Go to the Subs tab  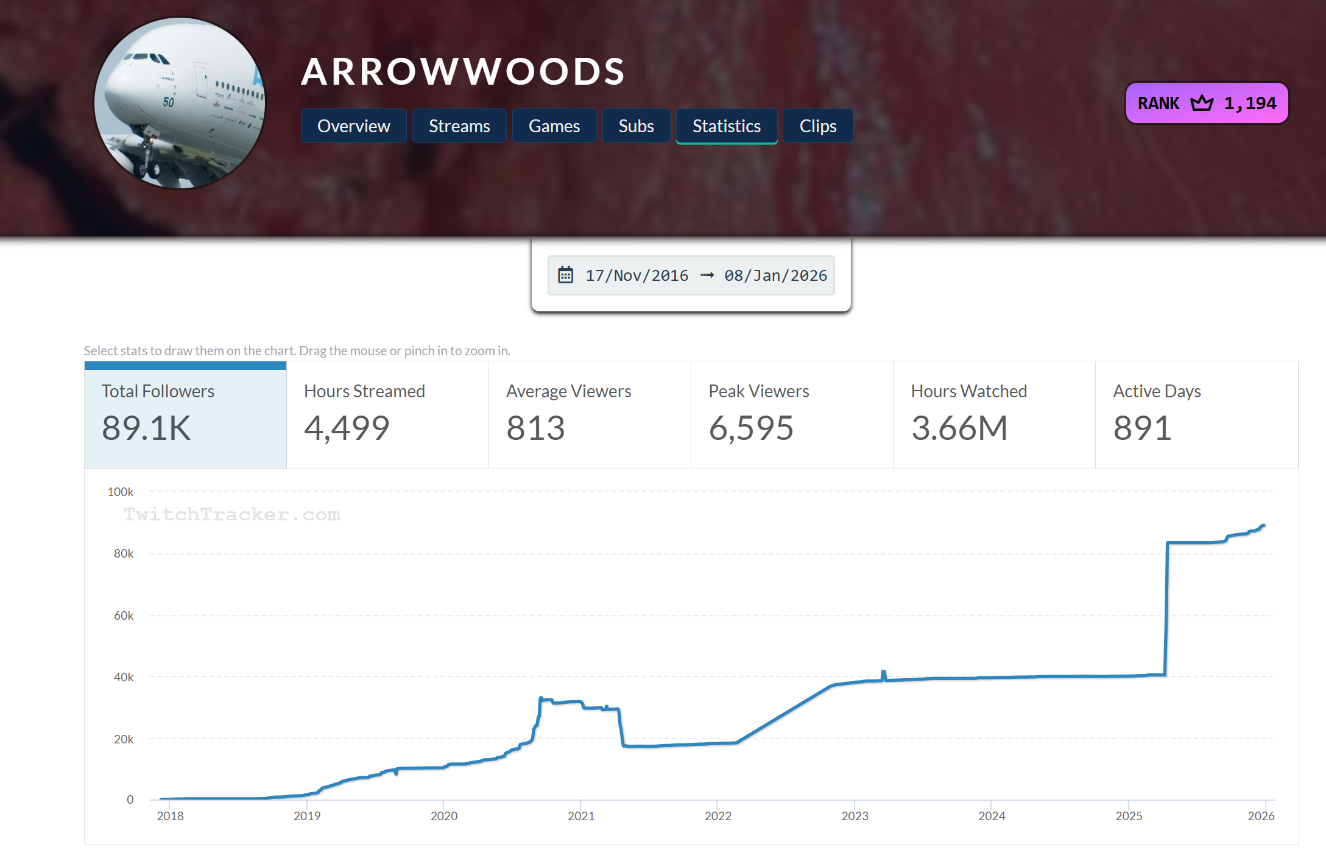(636, 126)
